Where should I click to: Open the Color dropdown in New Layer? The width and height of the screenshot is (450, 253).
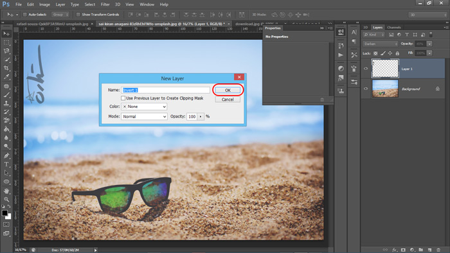pos(144,107)
